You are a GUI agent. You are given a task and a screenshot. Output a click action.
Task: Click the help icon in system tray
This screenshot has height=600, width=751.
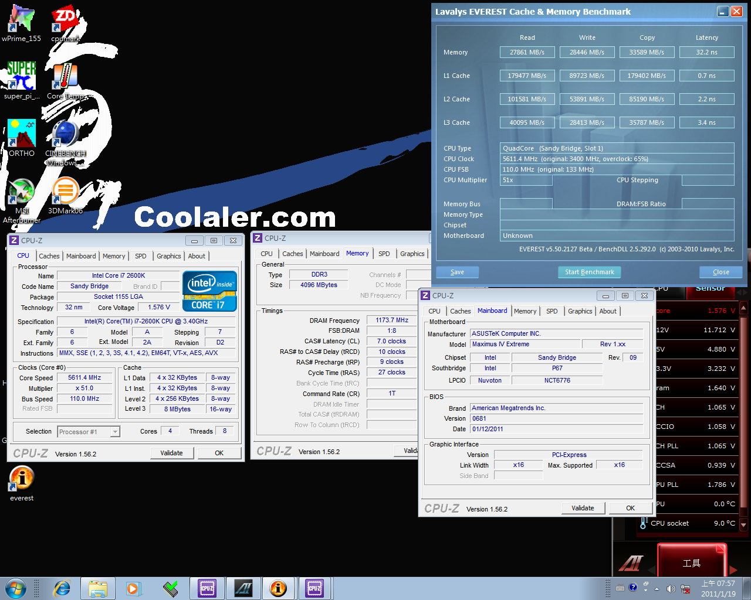pos(632,588)
